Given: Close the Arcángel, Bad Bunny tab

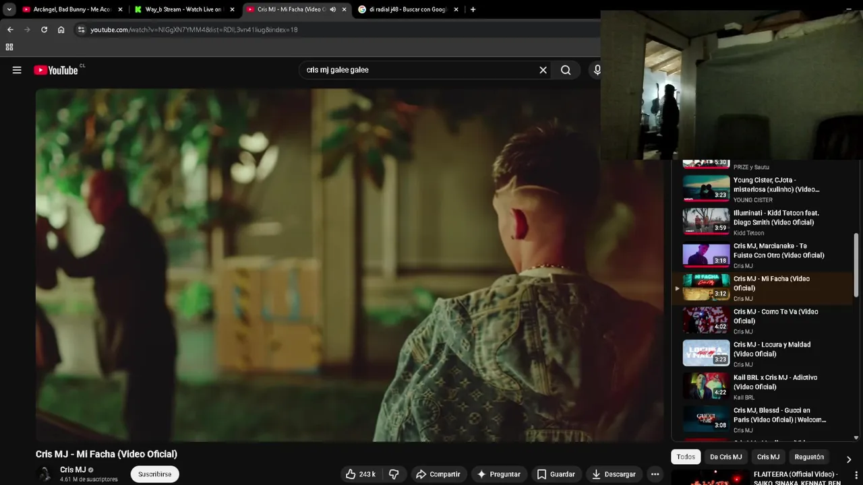Looking at the screenshot, I should [x=120, y=9].
